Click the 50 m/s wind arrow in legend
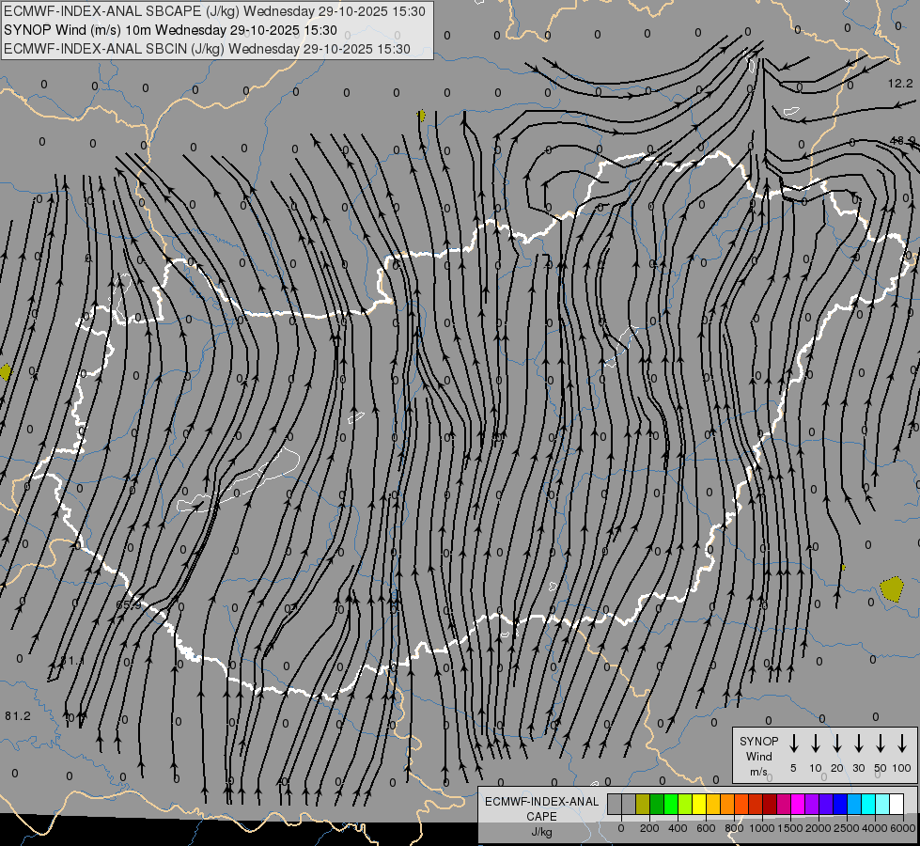920x846 pixels. tap(881, 744)
